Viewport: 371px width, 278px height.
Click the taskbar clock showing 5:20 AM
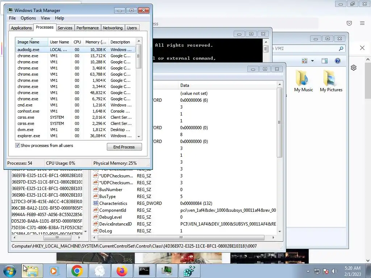(353, 271)
